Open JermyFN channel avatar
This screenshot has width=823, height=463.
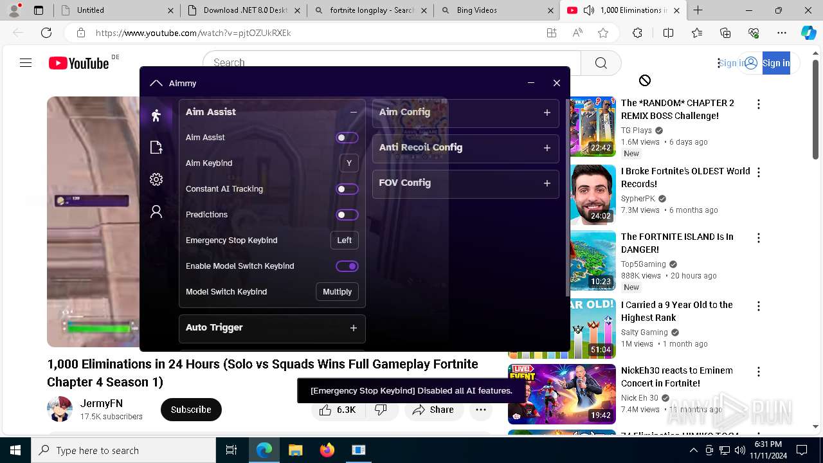click(60, 410)
